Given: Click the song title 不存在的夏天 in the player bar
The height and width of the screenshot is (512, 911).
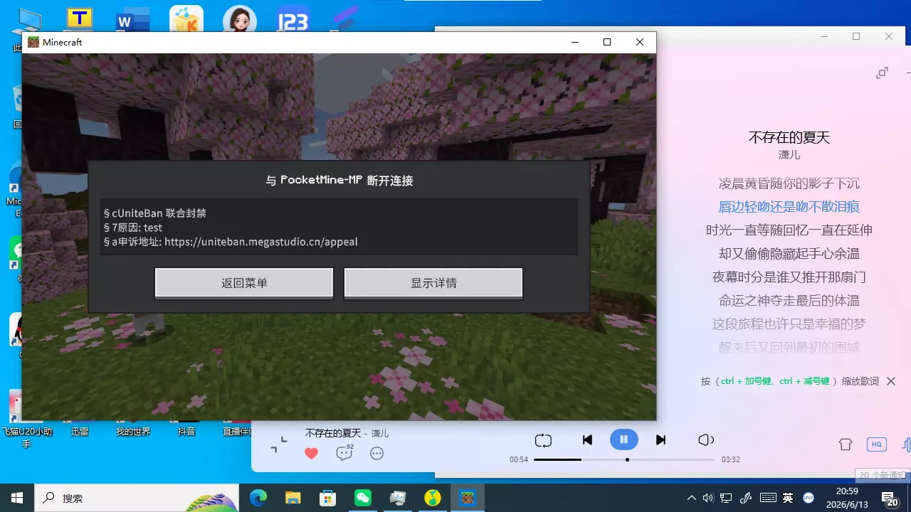Looking at the screenshot, I should [x=333, y=433].
